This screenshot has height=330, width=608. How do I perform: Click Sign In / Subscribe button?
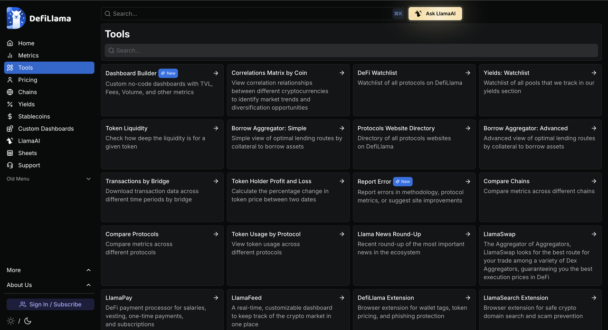(x=50, y=304)
